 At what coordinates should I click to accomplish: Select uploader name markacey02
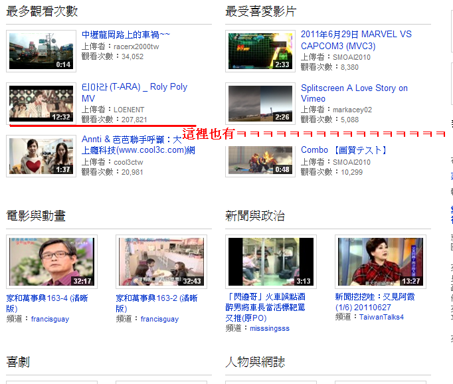[352, 110]
